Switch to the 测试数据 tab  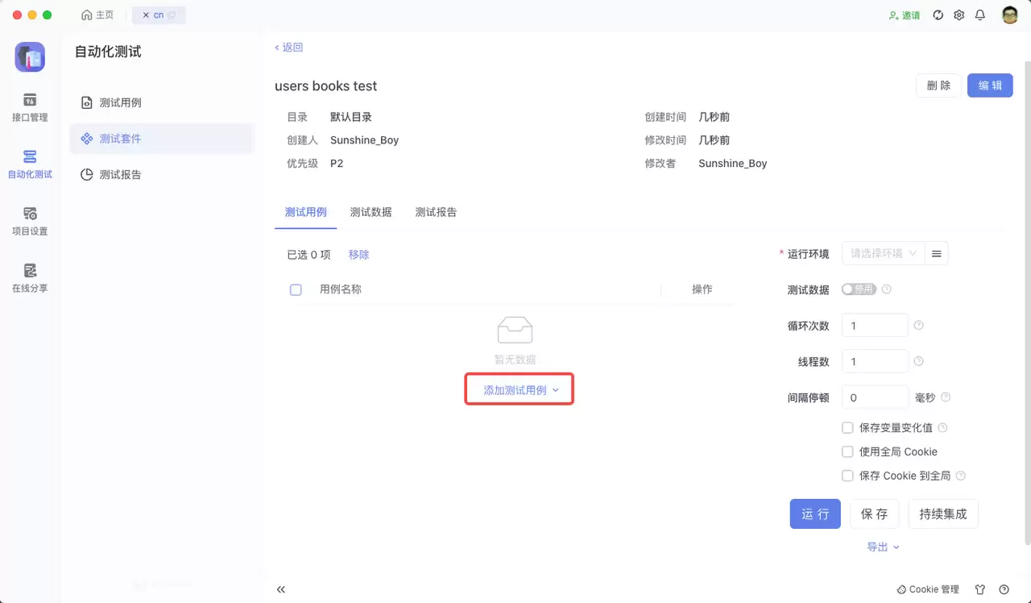(371, 212)
